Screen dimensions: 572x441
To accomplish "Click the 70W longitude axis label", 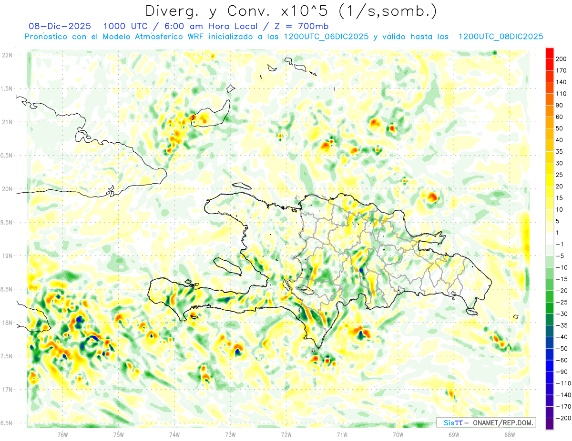I will pyautogui.click(x=398, y=434).
